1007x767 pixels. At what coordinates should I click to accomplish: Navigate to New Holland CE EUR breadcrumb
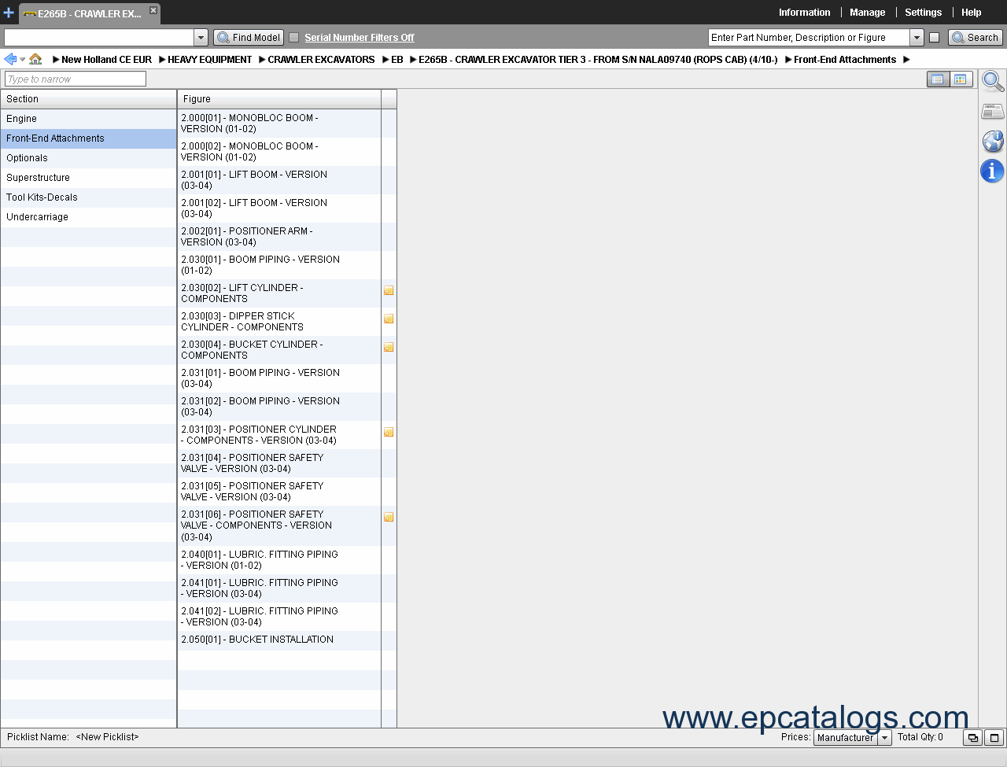106,60
